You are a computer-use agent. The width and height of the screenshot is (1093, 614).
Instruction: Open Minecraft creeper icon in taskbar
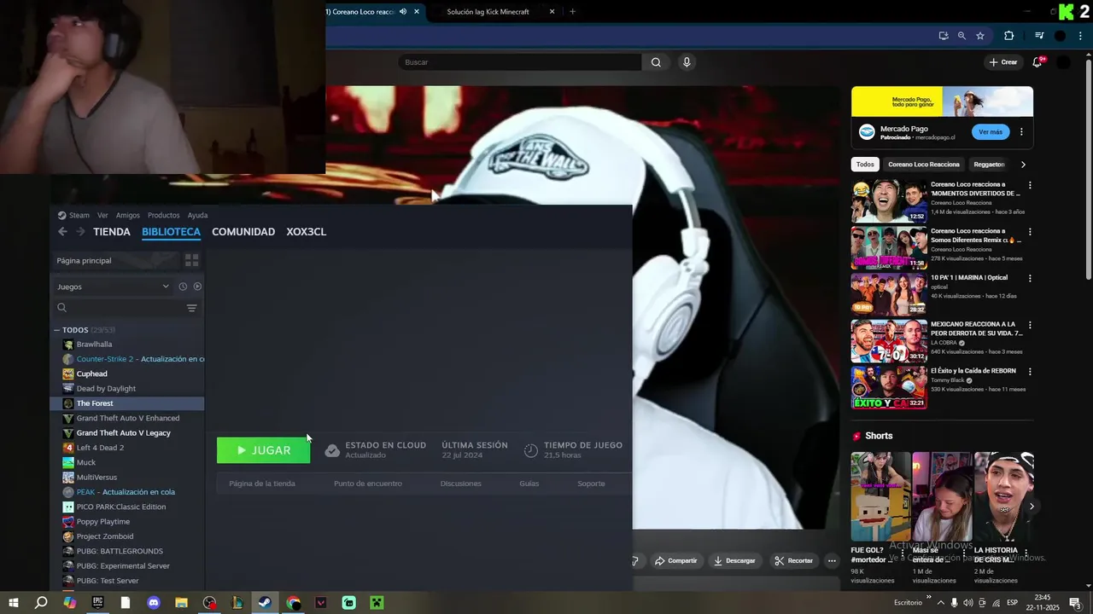click(x=377, y=603)
